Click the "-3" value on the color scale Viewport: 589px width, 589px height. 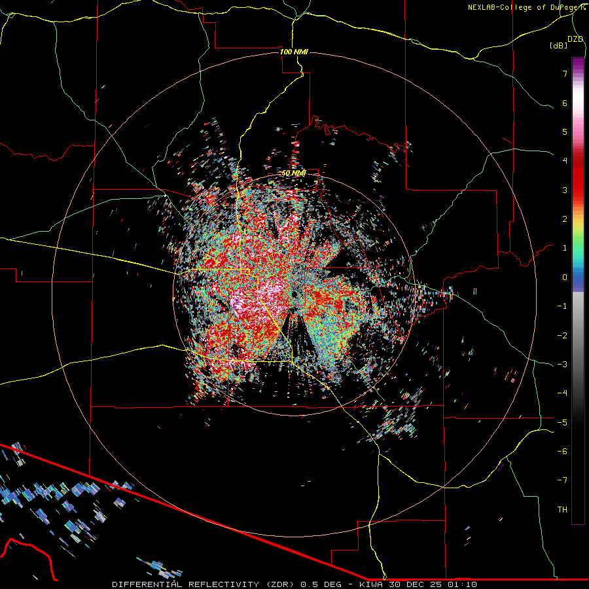[x=562, y=365]
